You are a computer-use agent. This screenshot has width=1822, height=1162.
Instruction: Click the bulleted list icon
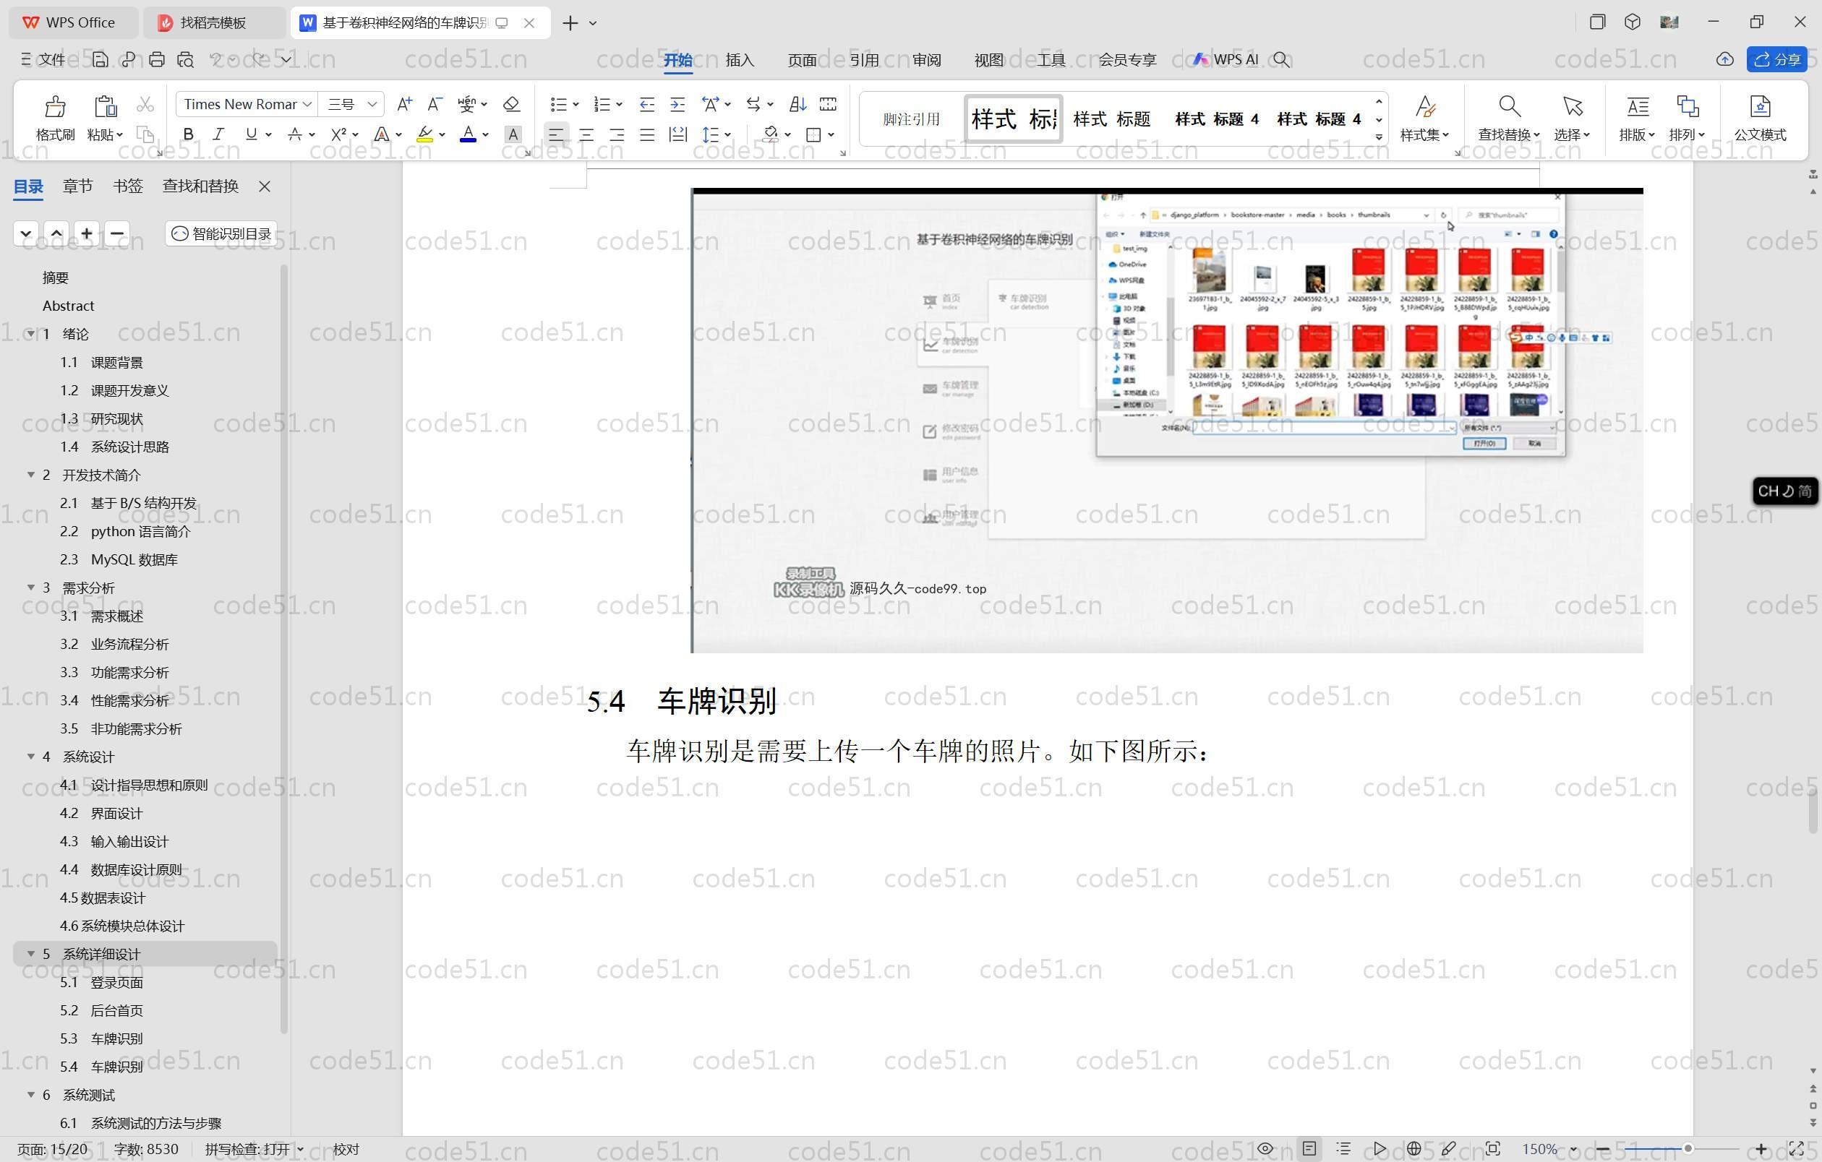558,104
